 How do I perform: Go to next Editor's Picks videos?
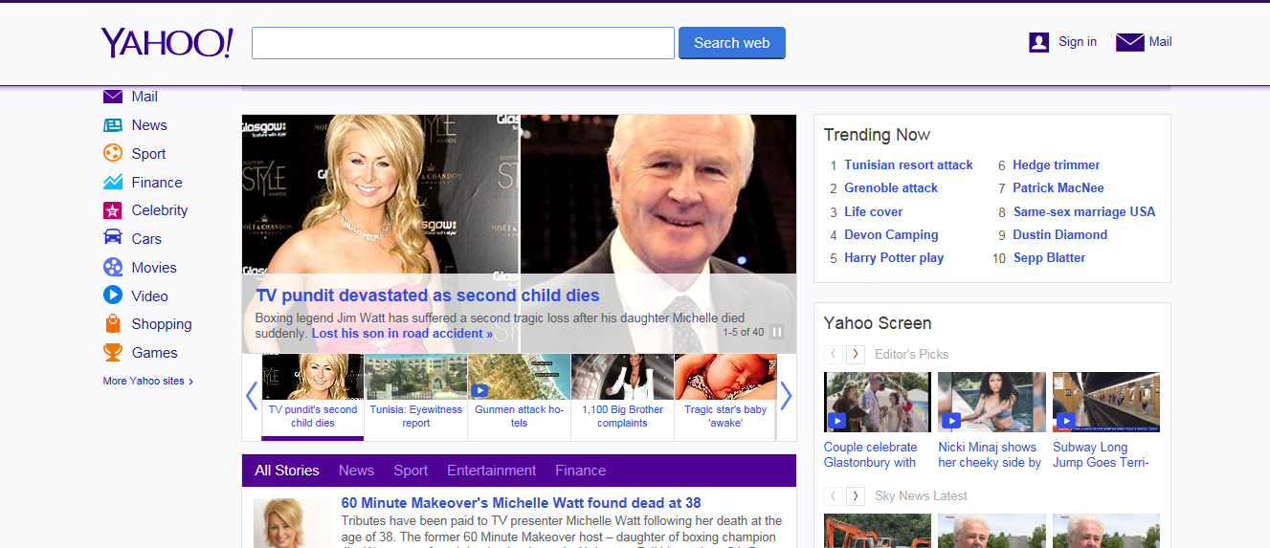pyautogui.click(x=856, y=354)
